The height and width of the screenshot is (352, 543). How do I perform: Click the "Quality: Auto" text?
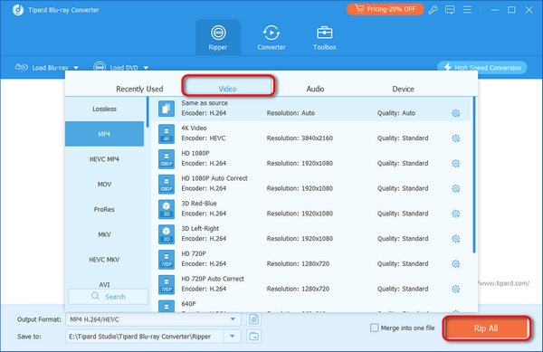point(396,113)
